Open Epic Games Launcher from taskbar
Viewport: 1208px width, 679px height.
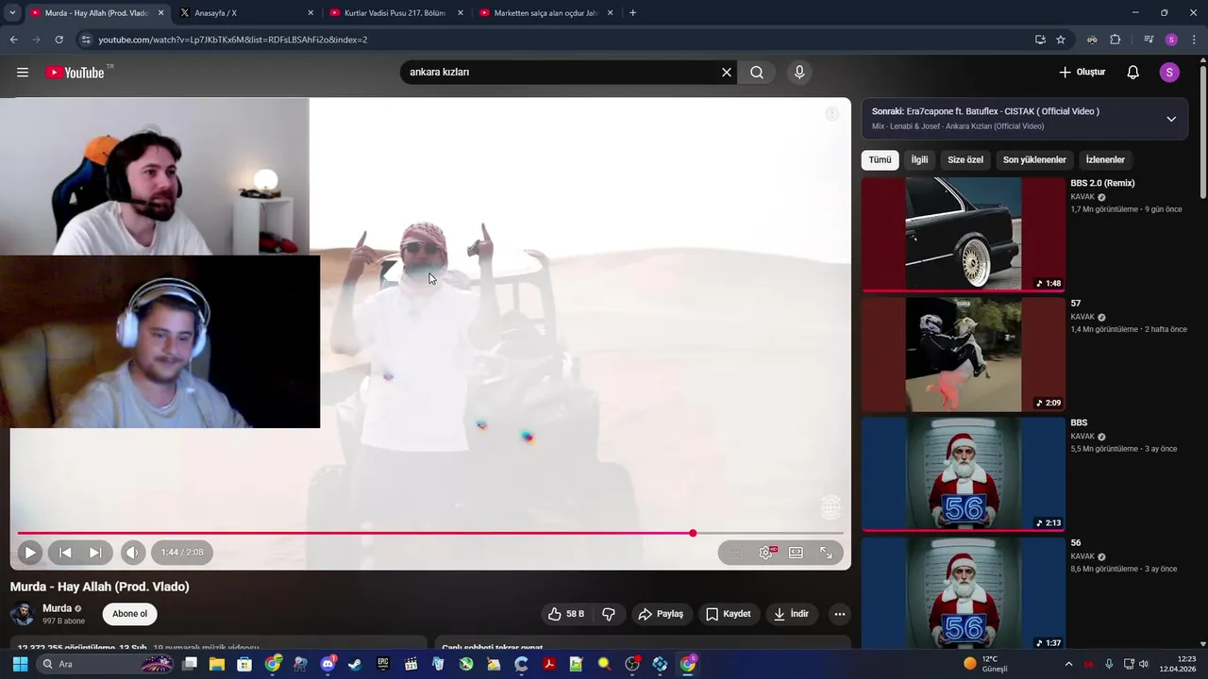pos(383,664)
